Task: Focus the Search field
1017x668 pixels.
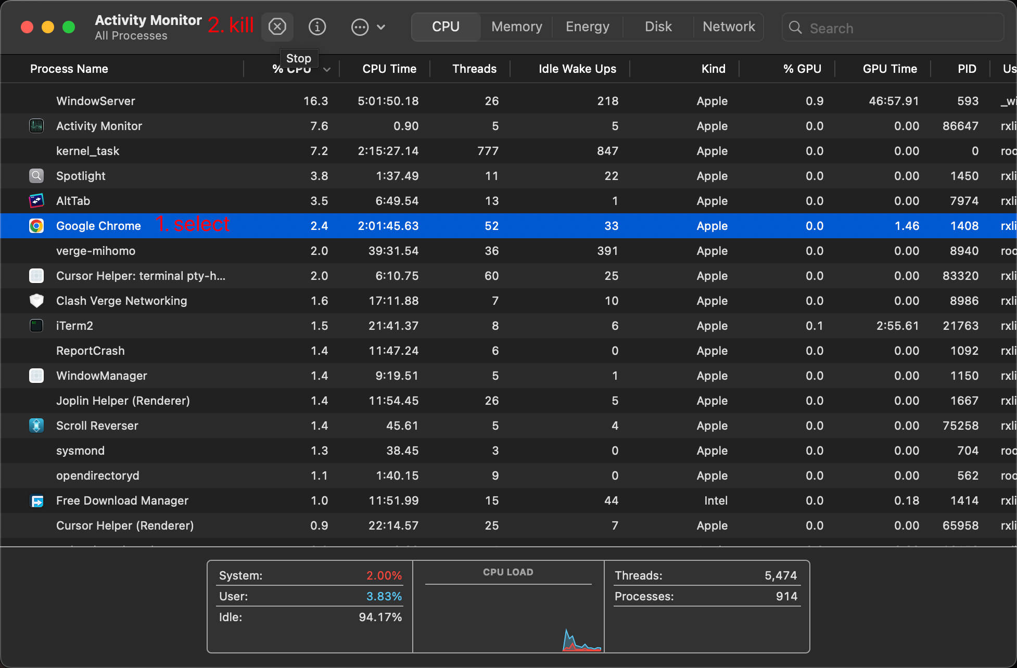Action: [893, 28]
